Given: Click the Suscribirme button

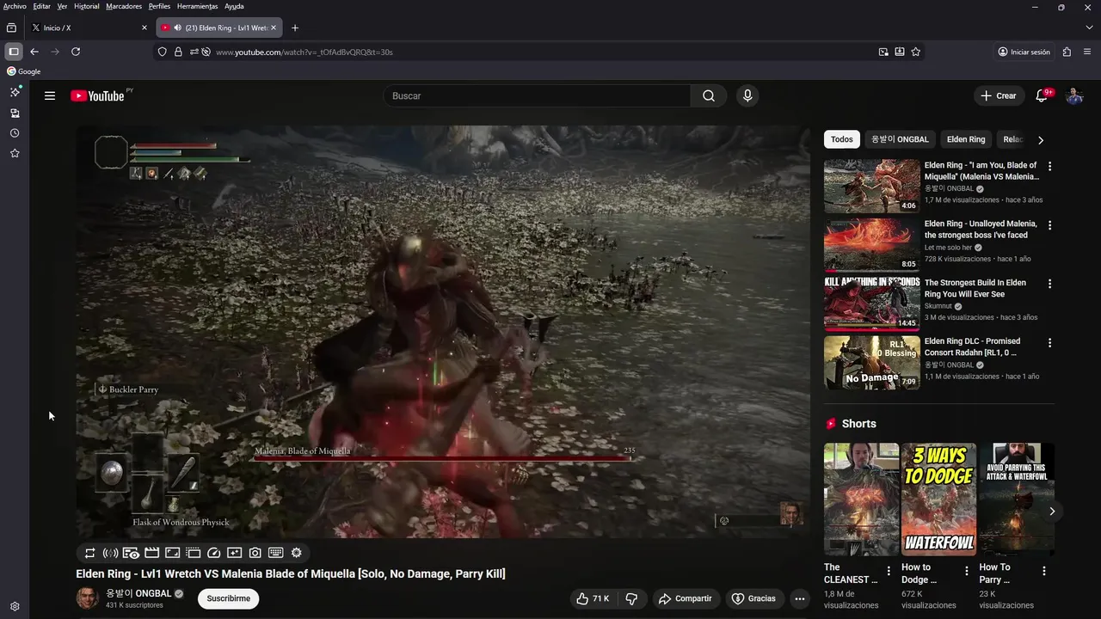Looking at the screenshot, I should pos(229,598).
